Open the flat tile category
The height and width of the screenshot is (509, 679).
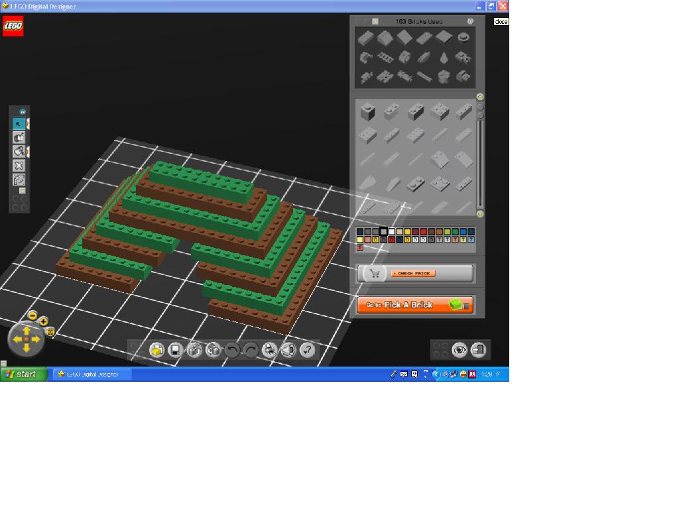[444, 38]
